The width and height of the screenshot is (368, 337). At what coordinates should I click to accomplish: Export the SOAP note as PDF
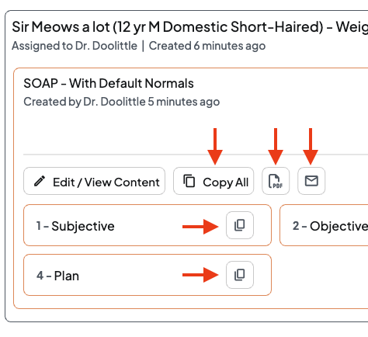(x=276, y=181)
